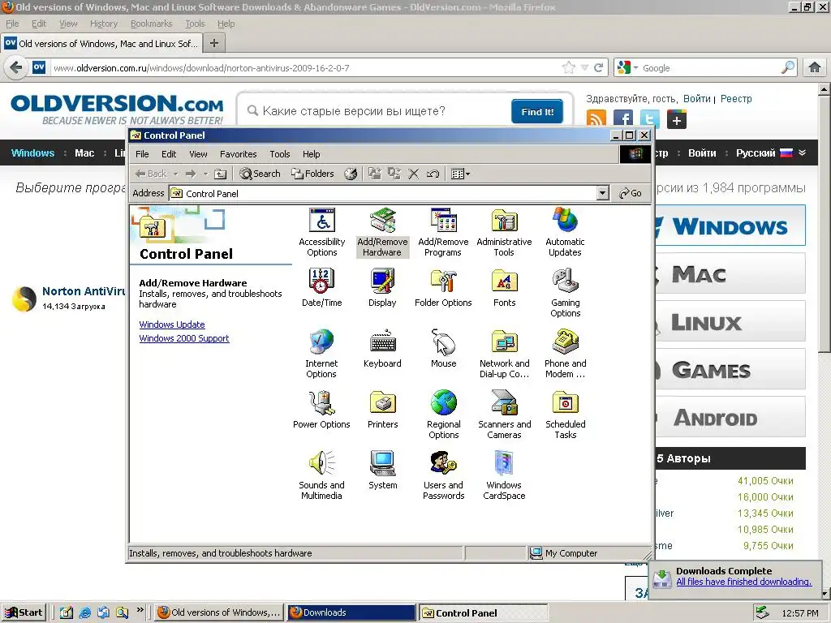Open Keyboard settings
The width and height of the screenshot is (831, 623).
[382, 349]
